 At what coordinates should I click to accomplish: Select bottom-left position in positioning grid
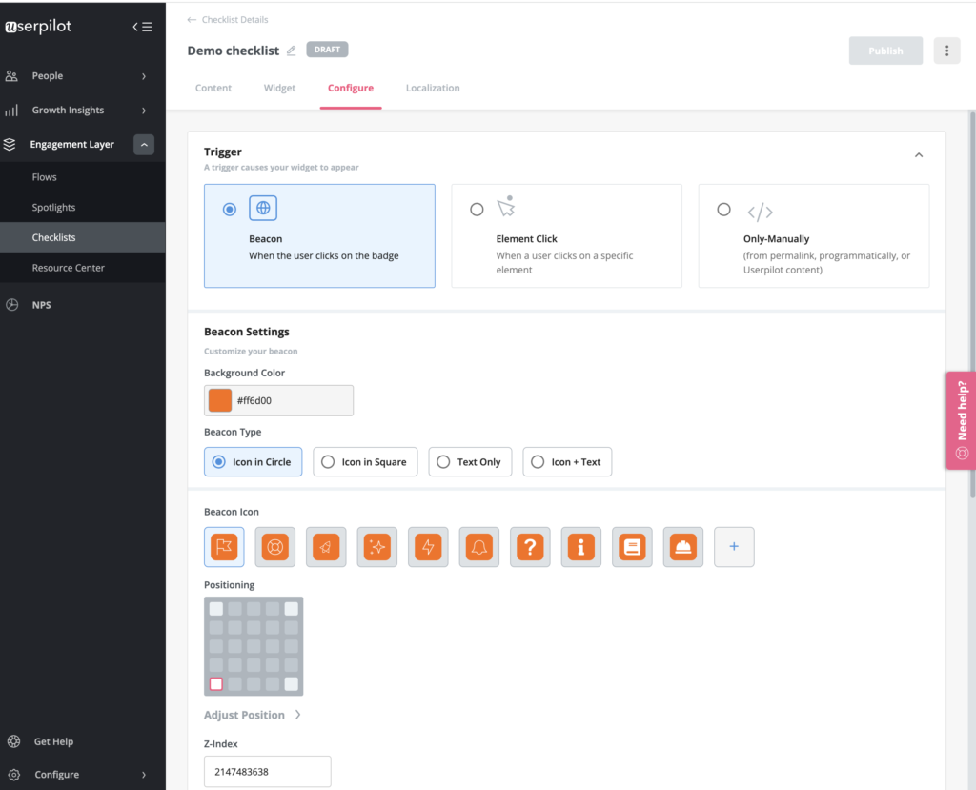(216, 683)
